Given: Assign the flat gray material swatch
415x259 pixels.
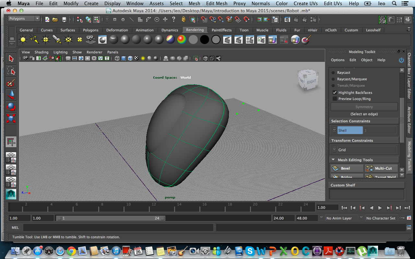Looking at the screenshot, I should (x=193, y=40).
